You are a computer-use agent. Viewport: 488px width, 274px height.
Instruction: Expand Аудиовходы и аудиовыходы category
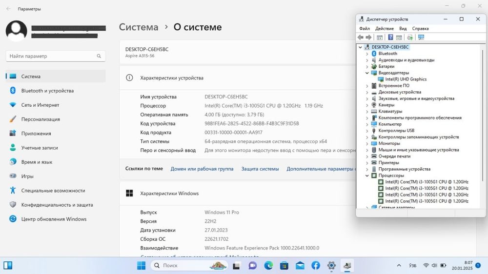point(367,60)
